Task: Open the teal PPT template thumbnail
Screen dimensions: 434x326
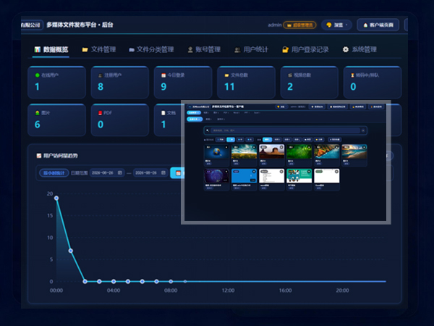Action: (299, 176)
